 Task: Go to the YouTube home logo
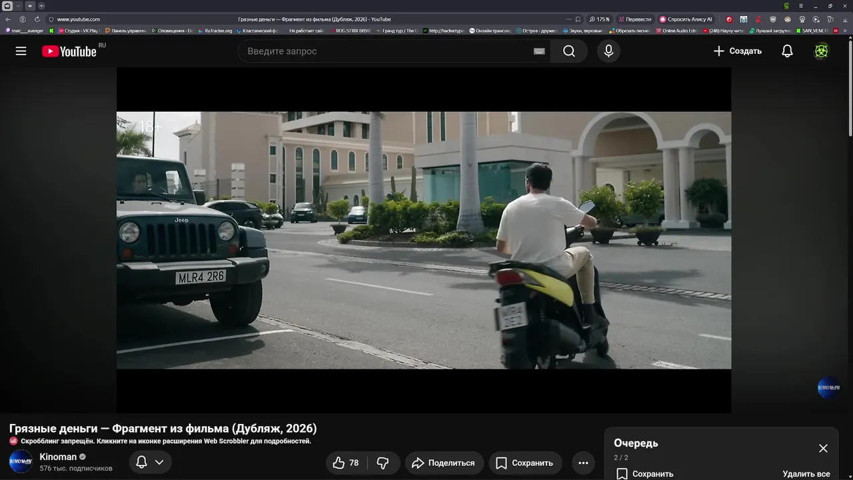[x=69, y=51]
